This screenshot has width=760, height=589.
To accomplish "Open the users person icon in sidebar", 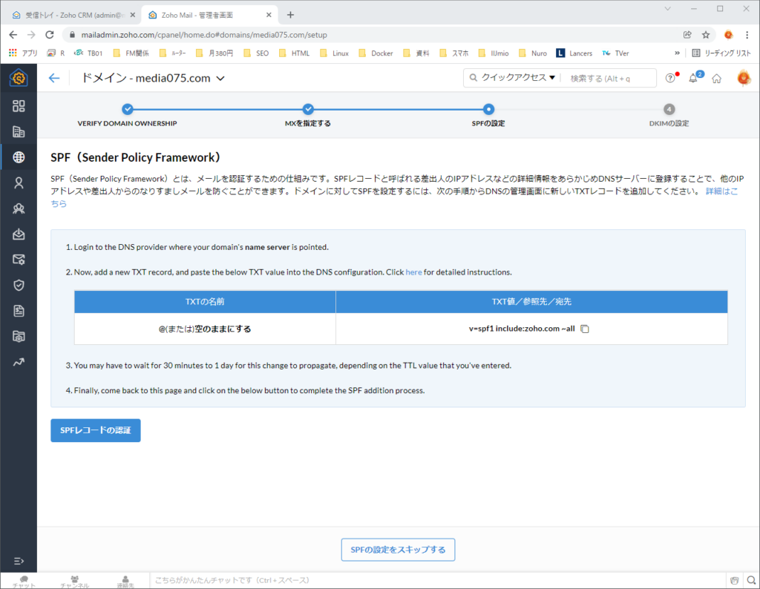I will pos(19,182).
